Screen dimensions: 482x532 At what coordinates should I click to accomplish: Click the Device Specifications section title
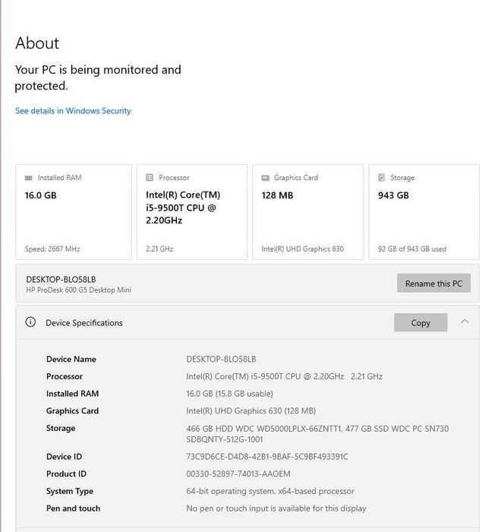click(x=83, y=323)
